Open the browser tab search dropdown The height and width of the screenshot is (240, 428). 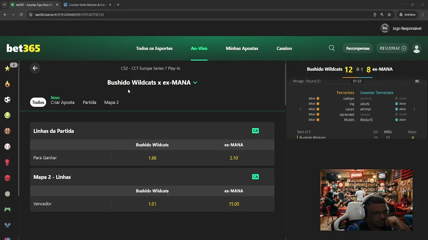[x=4, y=5]
